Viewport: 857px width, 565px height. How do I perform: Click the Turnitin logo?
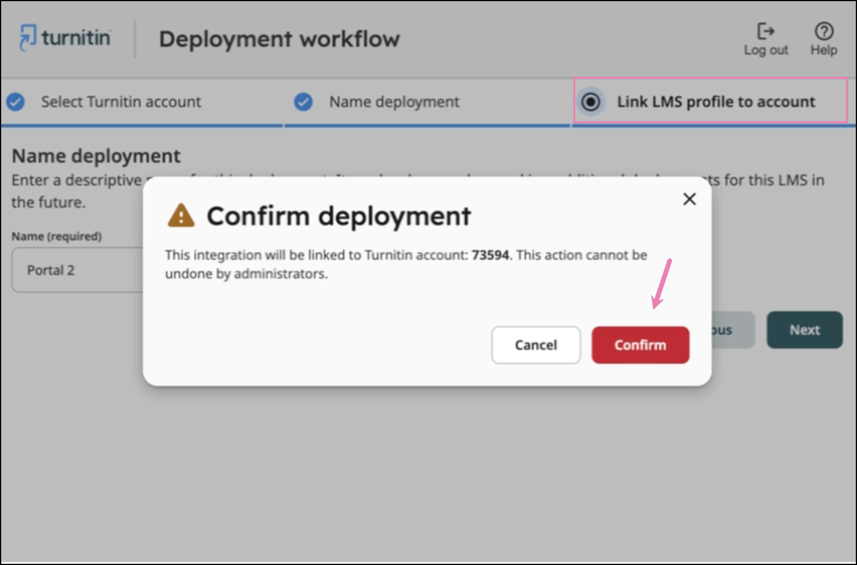[x=65, y=38]
